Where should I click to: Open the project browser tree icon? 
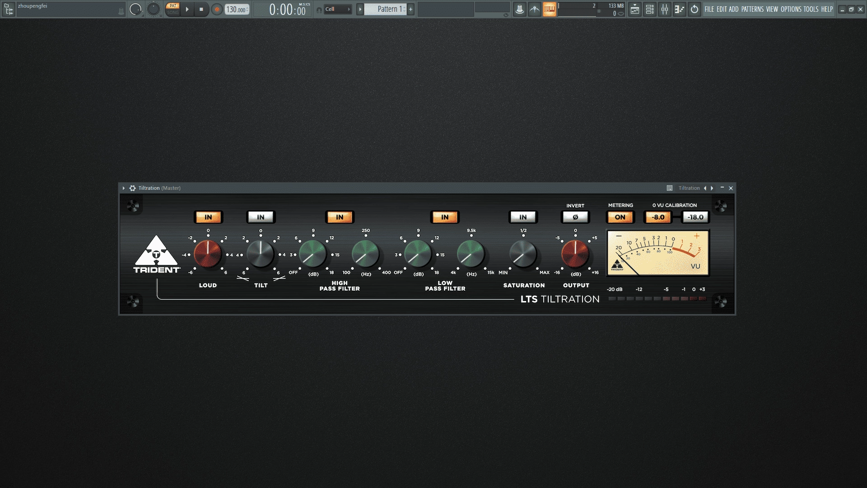(x=8, y=9)
